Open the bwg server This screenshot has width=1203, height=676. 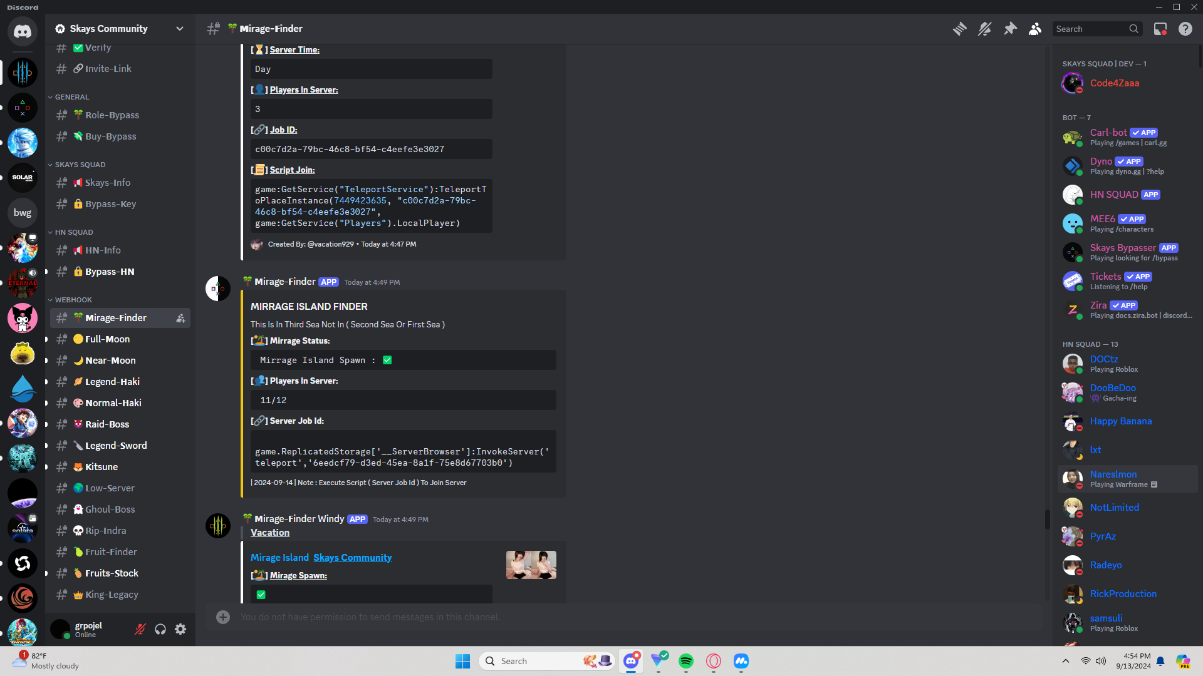23,213
